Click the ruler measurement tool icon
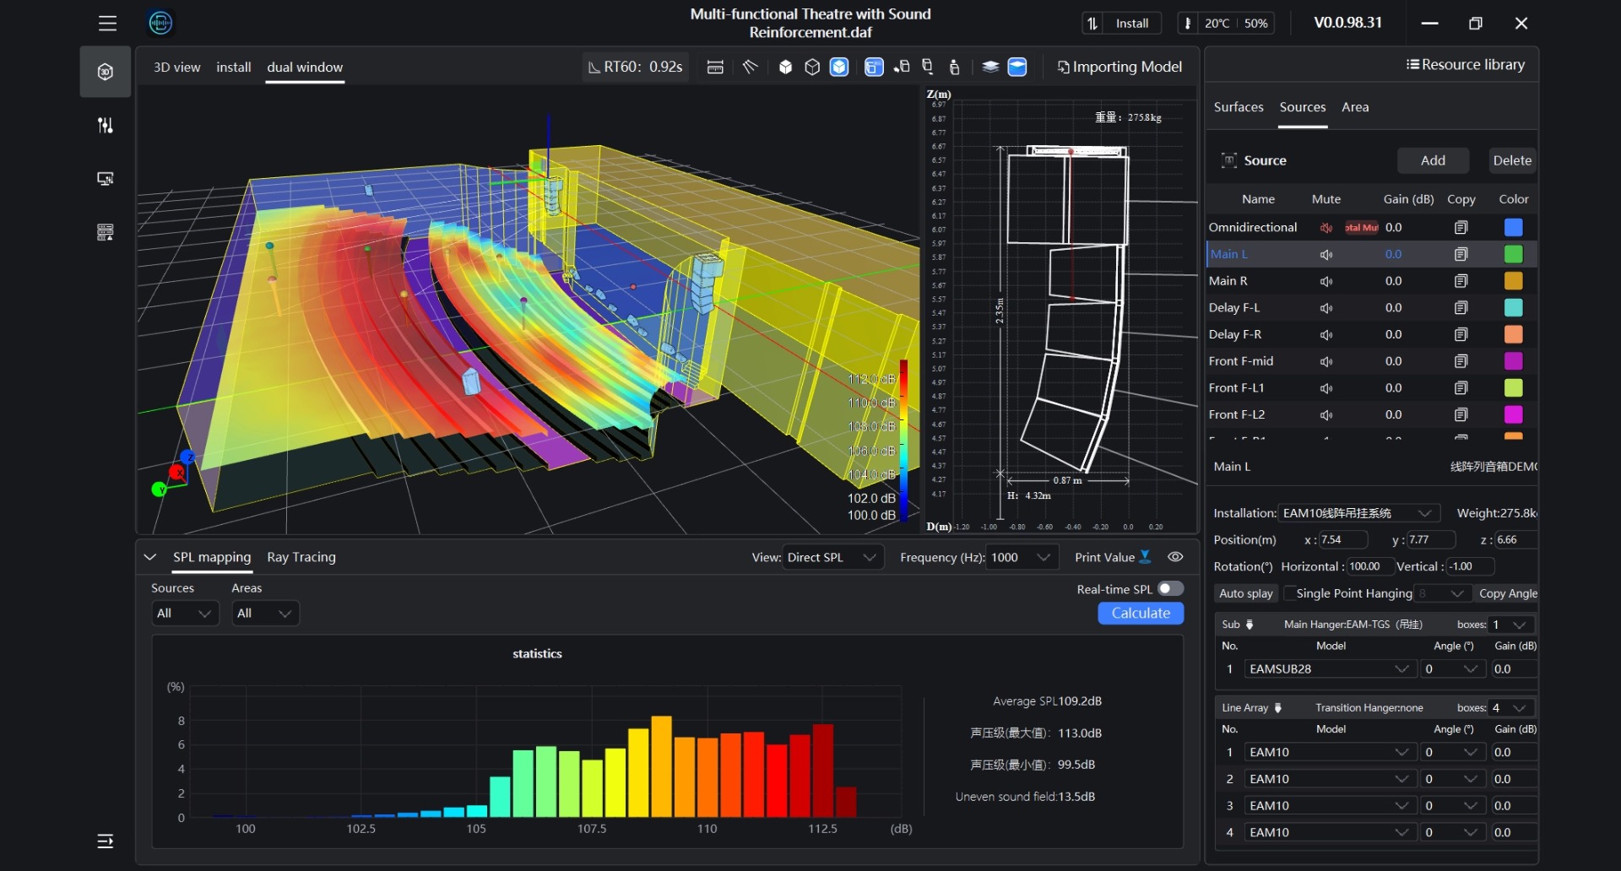Image resolution: width=1621 pixels, height=871 pixels. pos(715,67)
